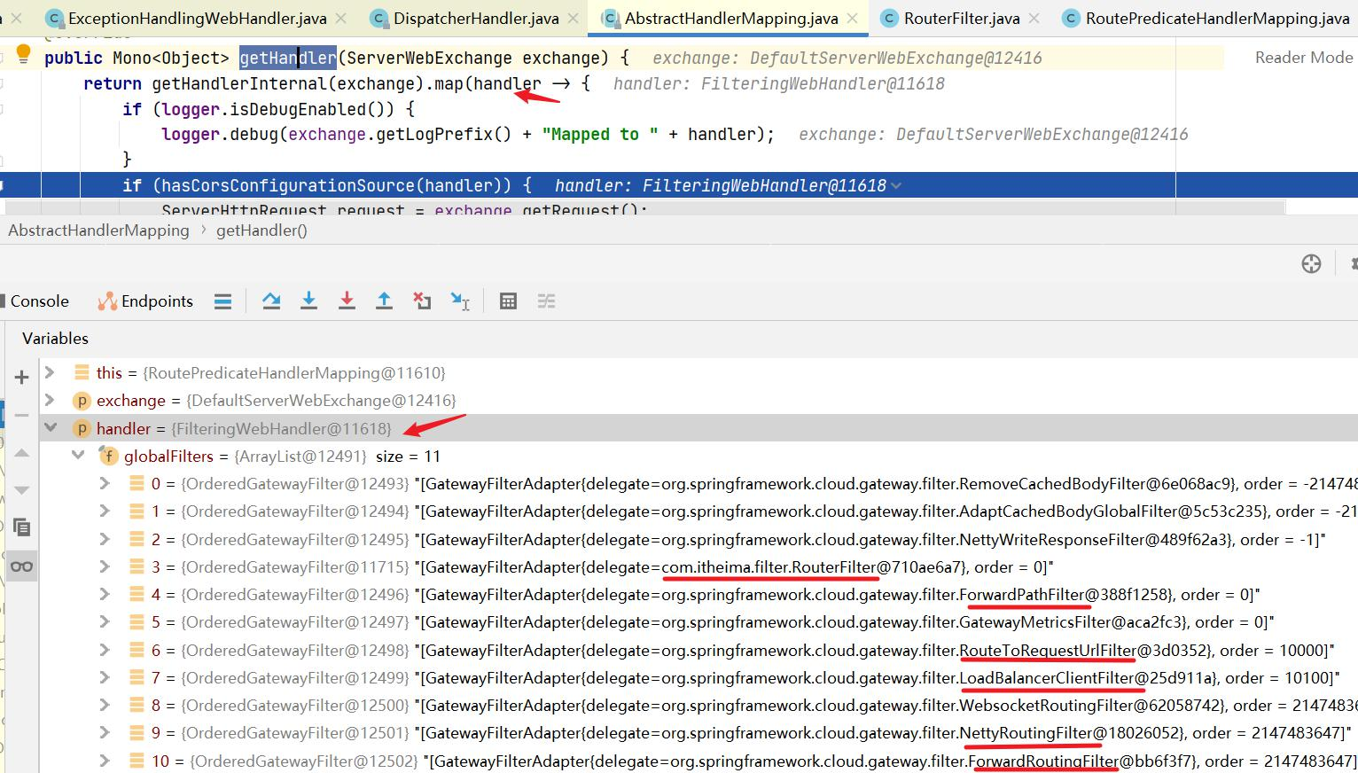Close the AbstractHandlerMapping.java tab
1358x773 pixels.
tap(853, 19)
